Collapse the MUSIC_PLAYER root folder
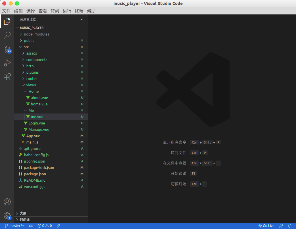This screenshot has height=229, width=296. click(x=51, y=28)
